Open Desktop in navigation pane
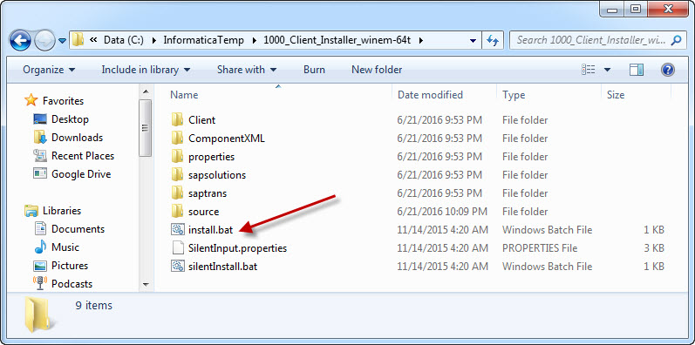 [x=70, y=119]
